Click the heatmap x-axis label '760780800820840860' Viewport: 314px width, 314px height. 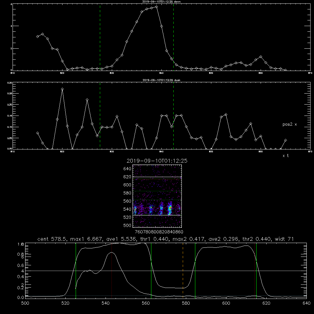point(159,232)
